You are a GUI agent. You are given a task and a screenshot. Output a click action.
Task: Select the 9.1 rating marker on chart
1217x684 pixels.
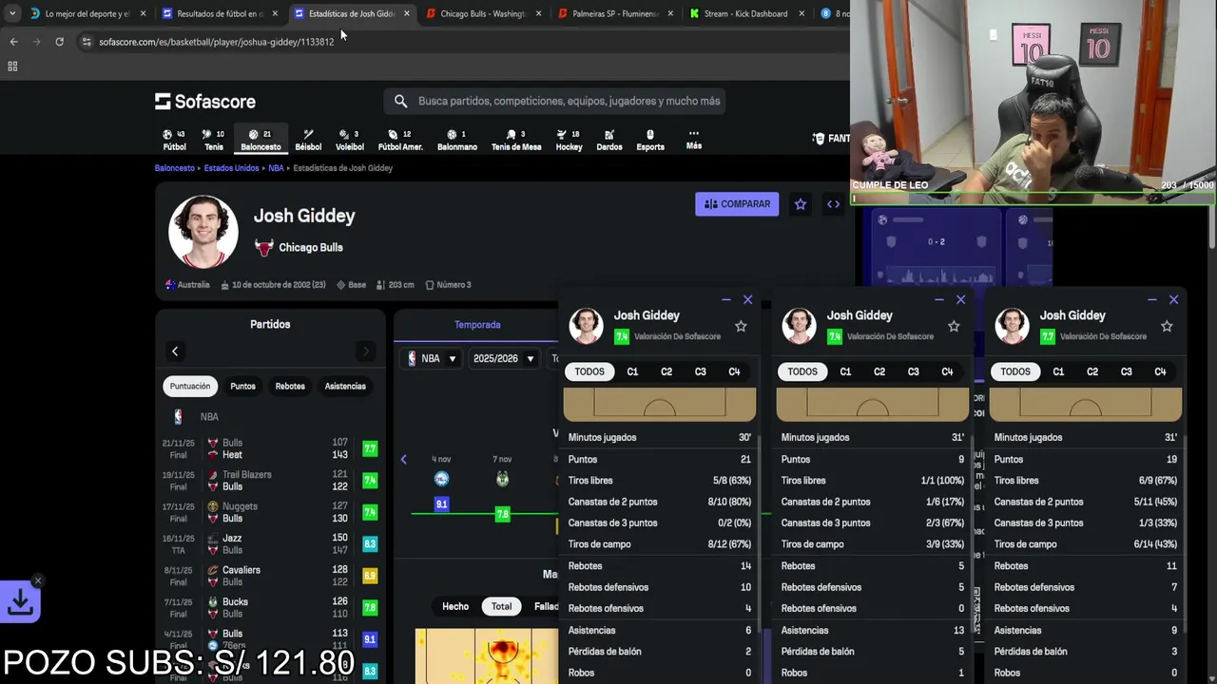click(441, 503)
